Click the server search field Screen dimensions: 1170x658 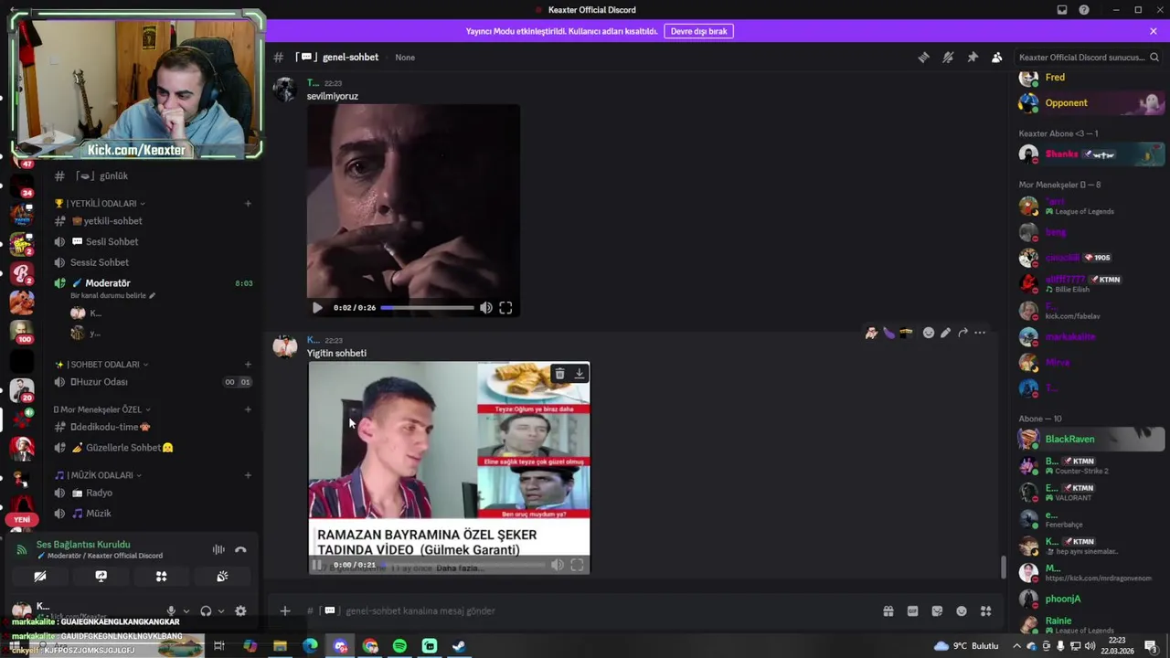[1088, 57]
